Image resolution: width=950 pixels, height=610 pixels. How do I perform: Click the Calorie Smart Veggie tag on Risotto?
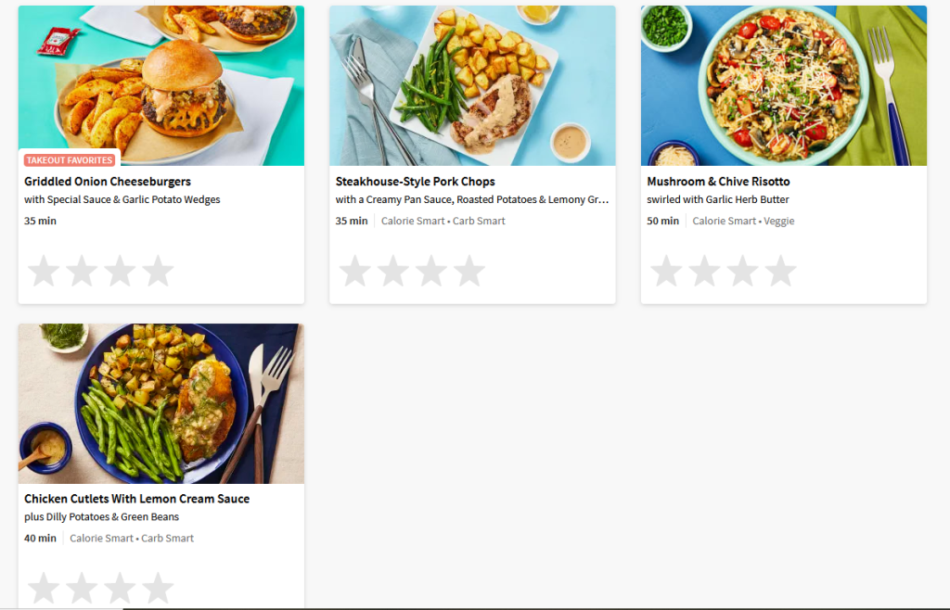point(743,221)
